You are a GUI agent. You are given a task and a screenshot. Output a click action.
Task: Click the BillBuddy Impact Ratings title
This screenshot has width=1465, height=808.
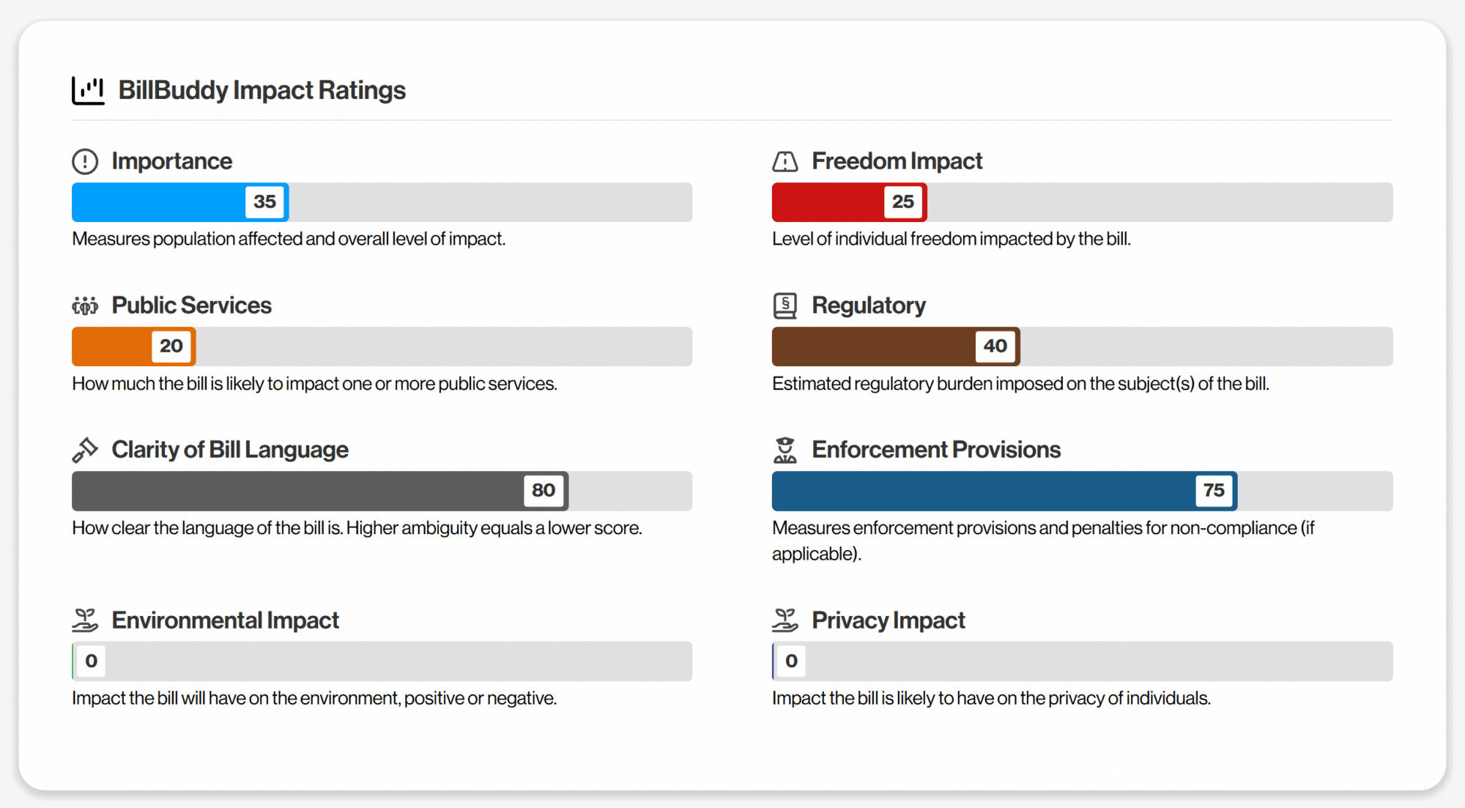point(262,90)
